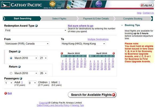The height and width of the screenshot is (111, 155).
Task: Select the Depart radio button
Action: pos(11,58)
